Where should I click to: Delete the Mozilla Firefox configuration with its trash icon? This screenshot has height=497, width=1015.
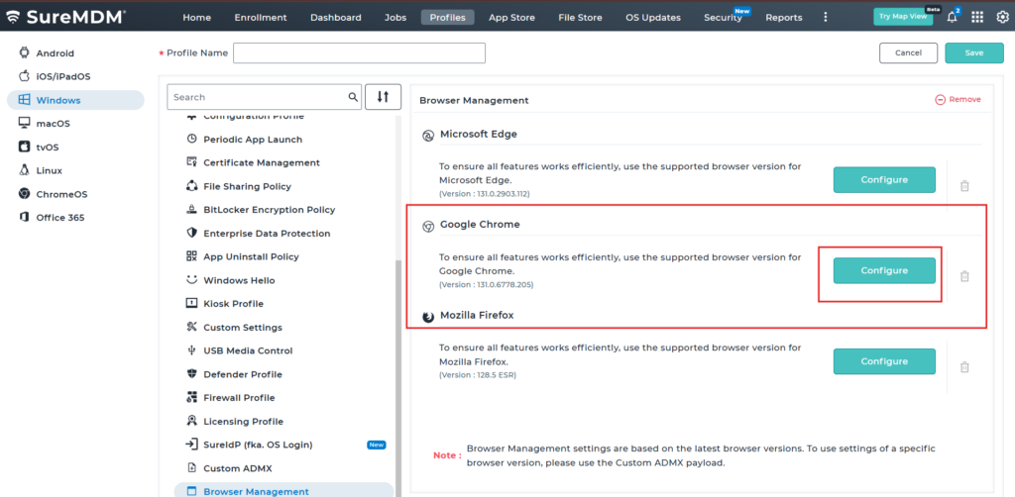[964, 366]
